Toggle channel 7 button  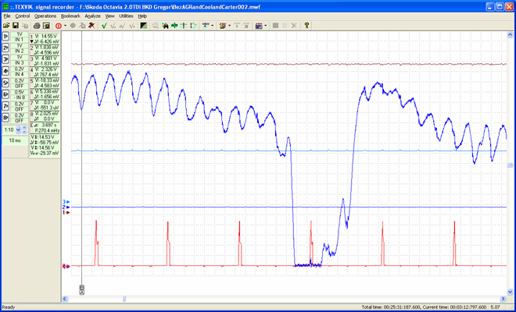5,106
